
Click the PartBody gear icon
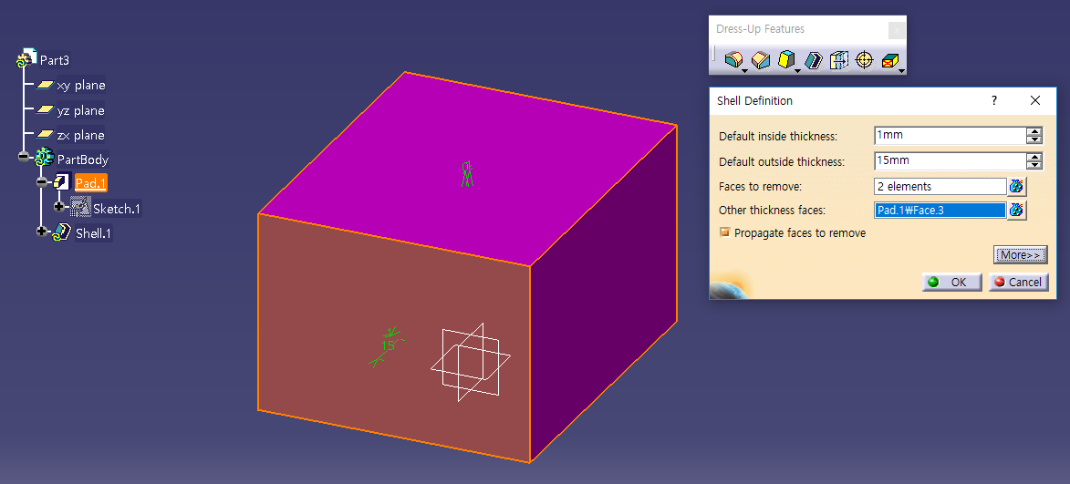pyautogui.click(x=44, y=159)
